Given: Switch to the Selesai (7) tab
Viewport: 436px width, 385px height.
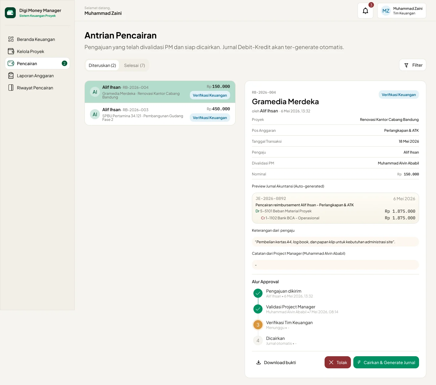Looking at the screenshot, I should (134, 65).
